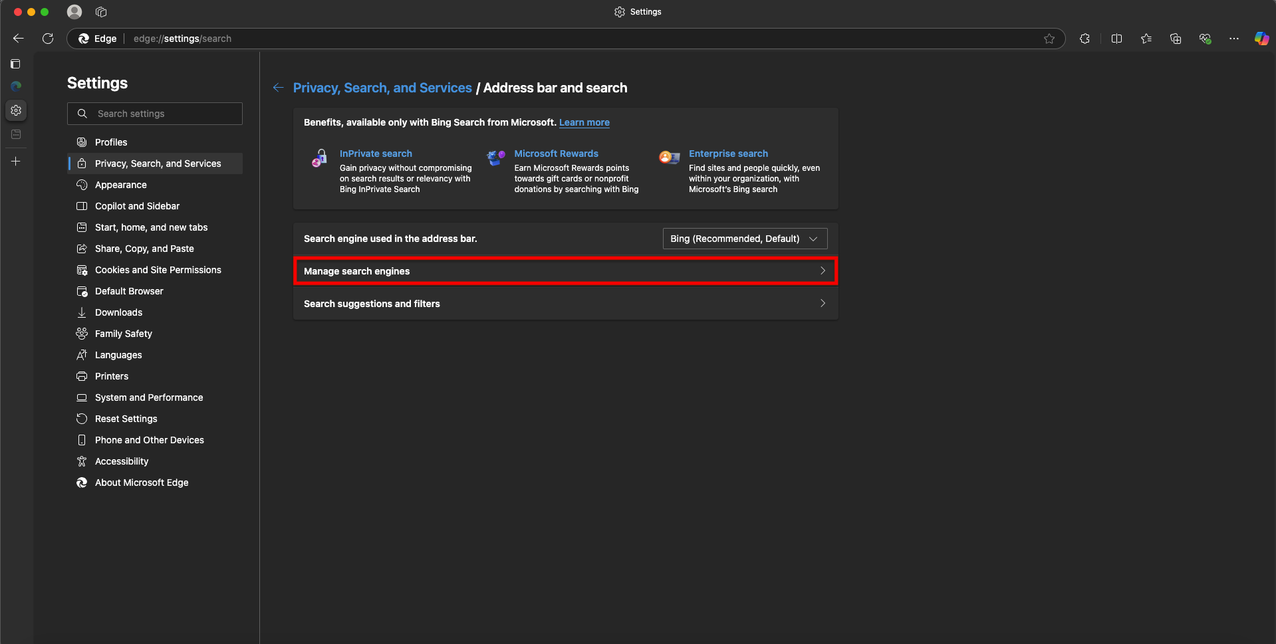Screen dimensions: 1276x644
Task: Click the Microsoft Rewards heading link
Action: pyautogui.click(x=556, y=154)
